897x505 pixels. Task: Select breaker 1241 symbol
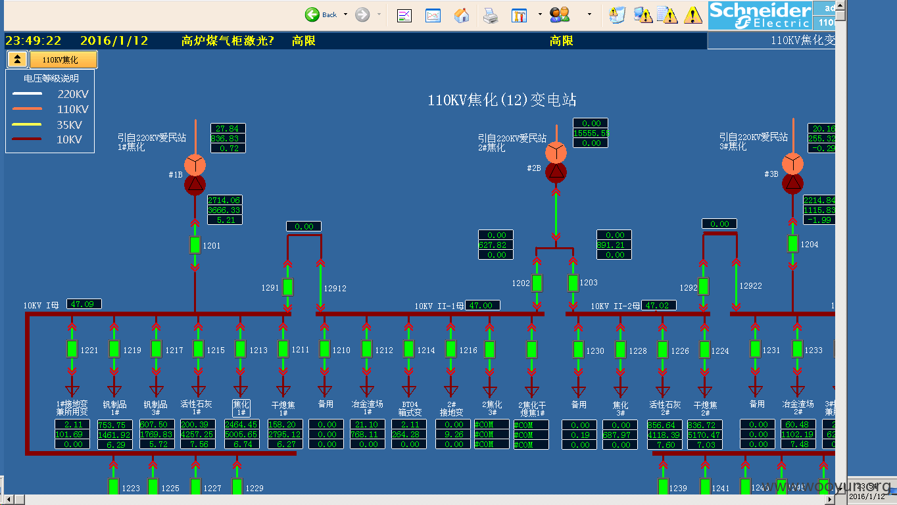pos(705,487)
